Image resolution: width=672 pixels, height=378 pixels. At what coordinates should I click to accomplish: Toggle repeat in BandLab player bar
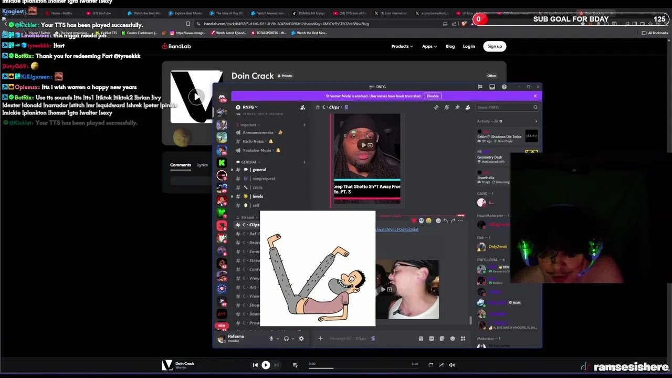pyautogui.click(x=430, y=365)
